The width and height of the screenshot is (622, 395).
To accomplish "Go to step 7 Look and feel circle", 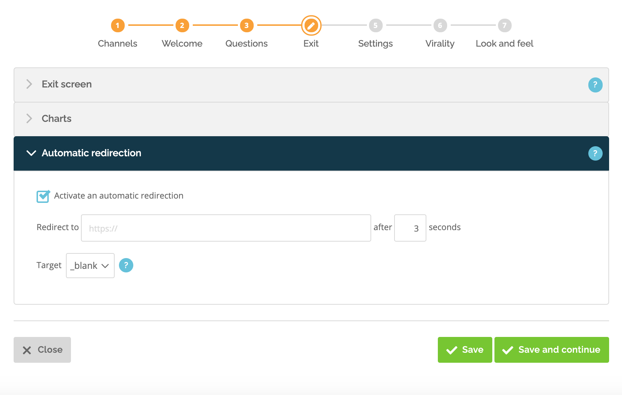I will tap(504, 25).
